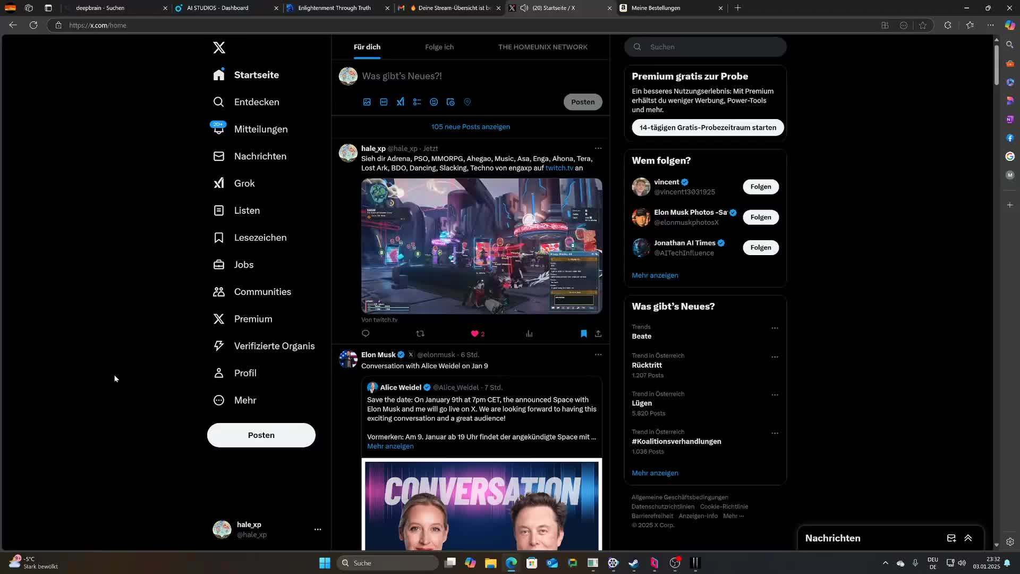This screenshot has height=574, width=1020.
Task: Open account menu dots beside hale_xp
Action: pos(318,529)
